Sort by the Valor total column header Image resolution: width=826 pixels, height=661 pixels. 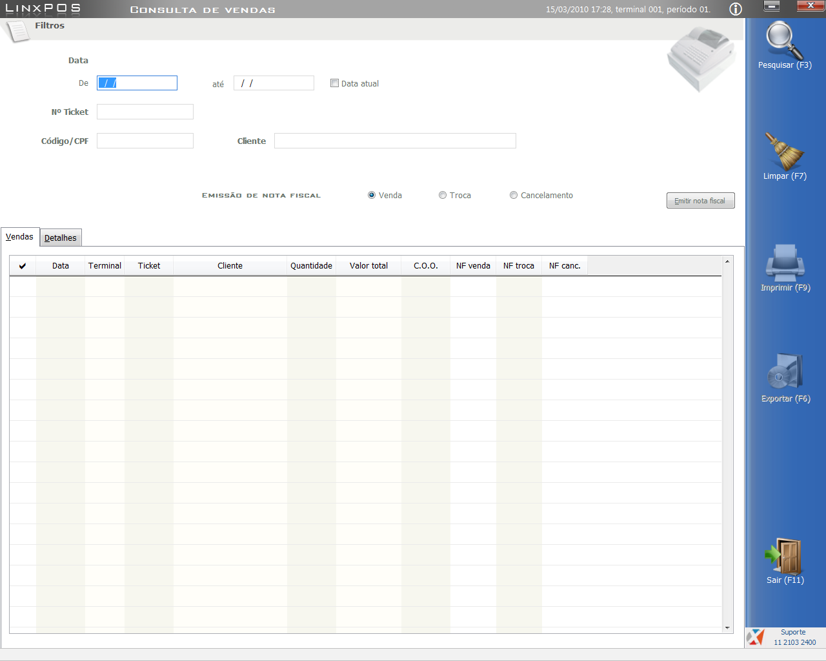(x=369, y=266)
